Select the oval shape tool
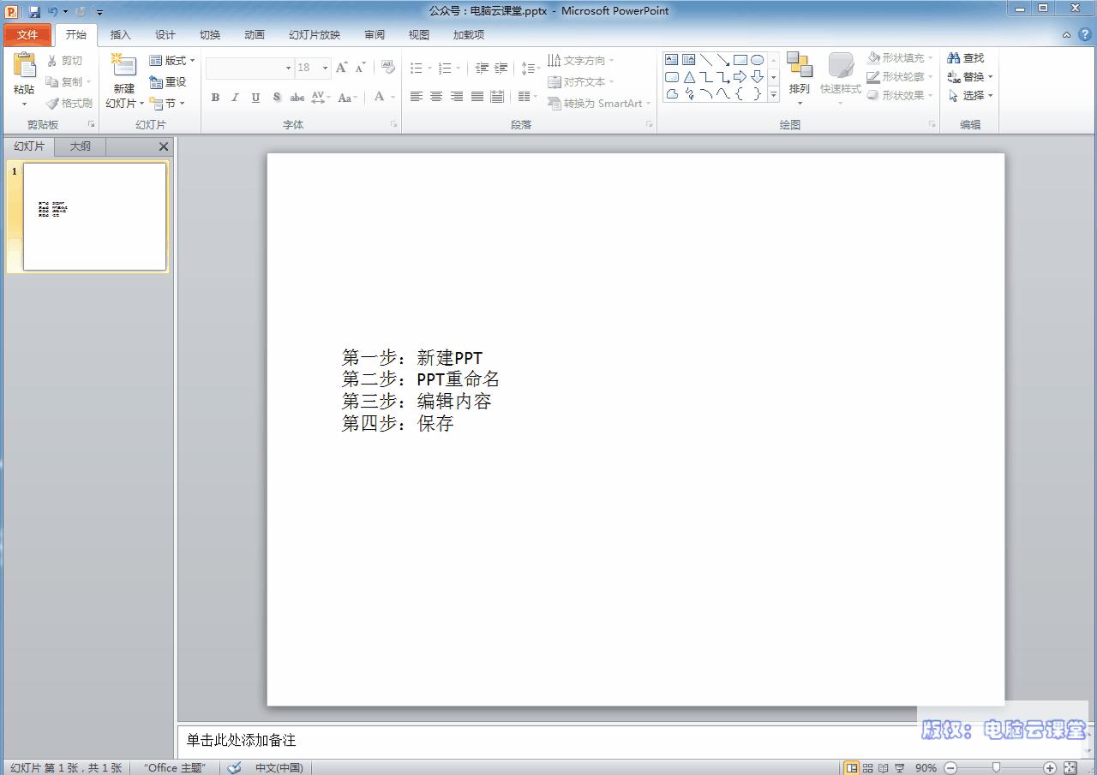 pos(757,59)
